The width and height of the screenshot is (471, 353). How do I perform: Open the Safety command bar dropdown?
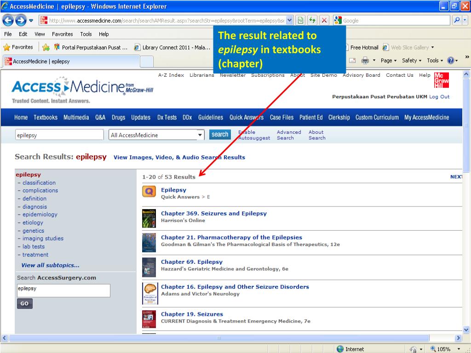click(x=412, y=61)
